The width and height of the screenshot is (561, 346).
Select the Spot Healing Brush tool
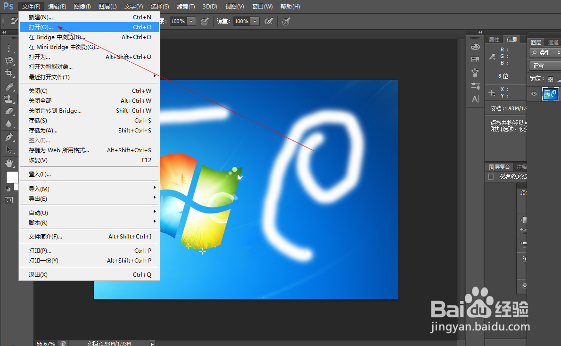click(x=9, y=86)
